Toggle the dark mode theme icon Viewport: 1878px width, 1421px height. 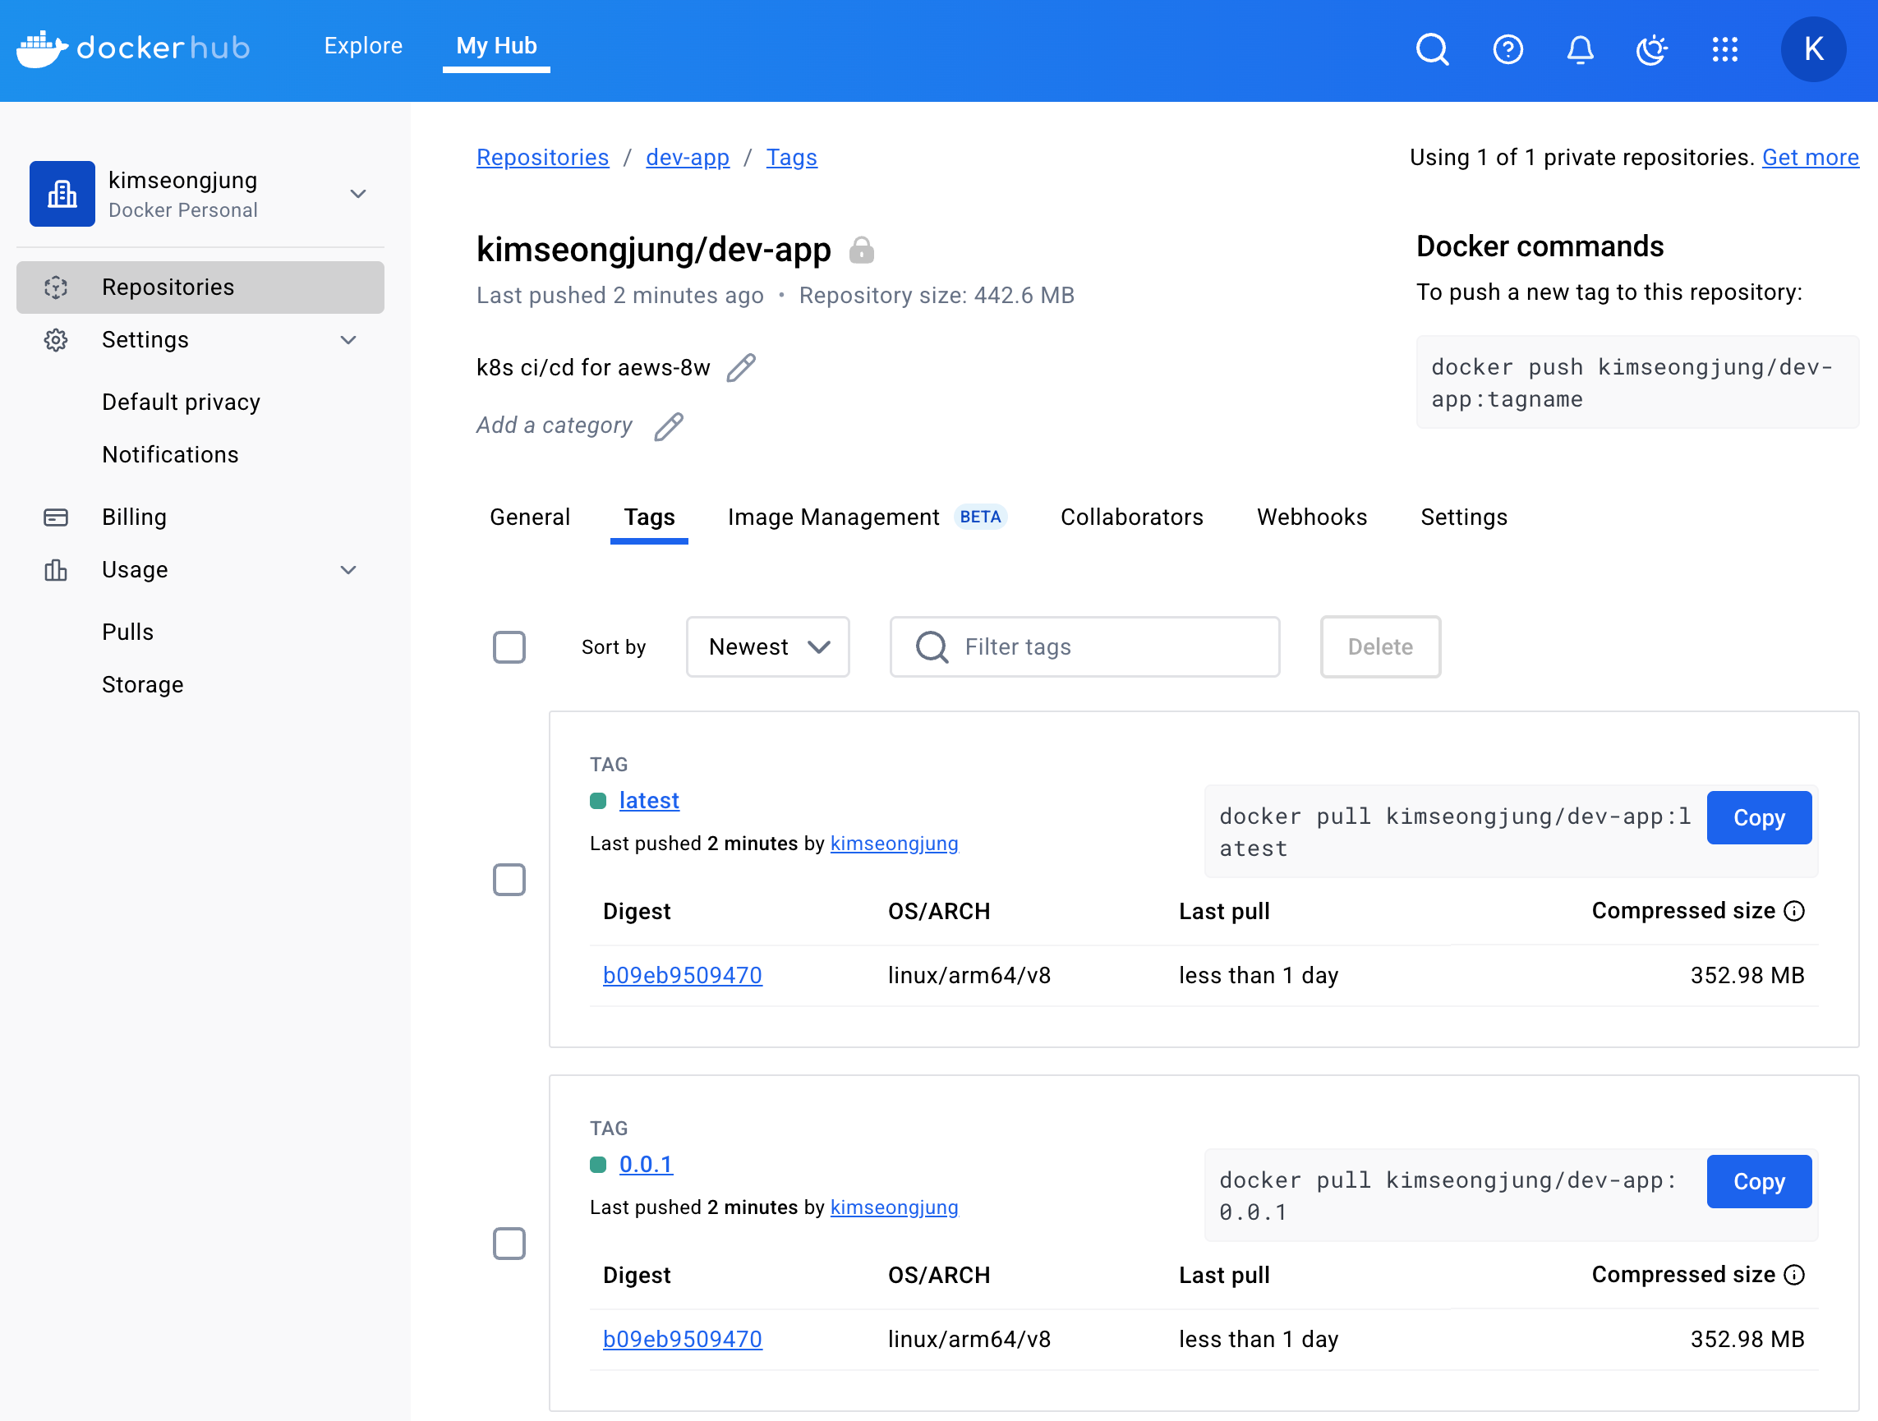(1651, 49)
